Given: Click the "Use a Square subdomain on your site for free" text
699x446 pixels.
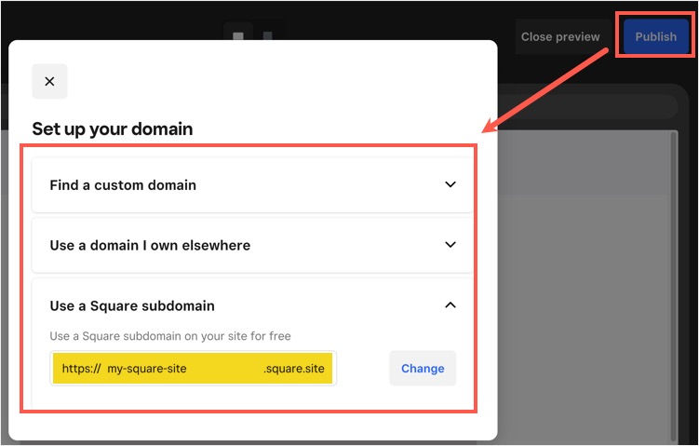Looking at the screenshot, I should pyautogui.click(x=170, y=336).
